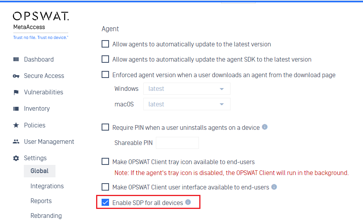Click info icon next to Enable SDP
The height and width of the screenshot is (221, 363).
pos(188,202)
